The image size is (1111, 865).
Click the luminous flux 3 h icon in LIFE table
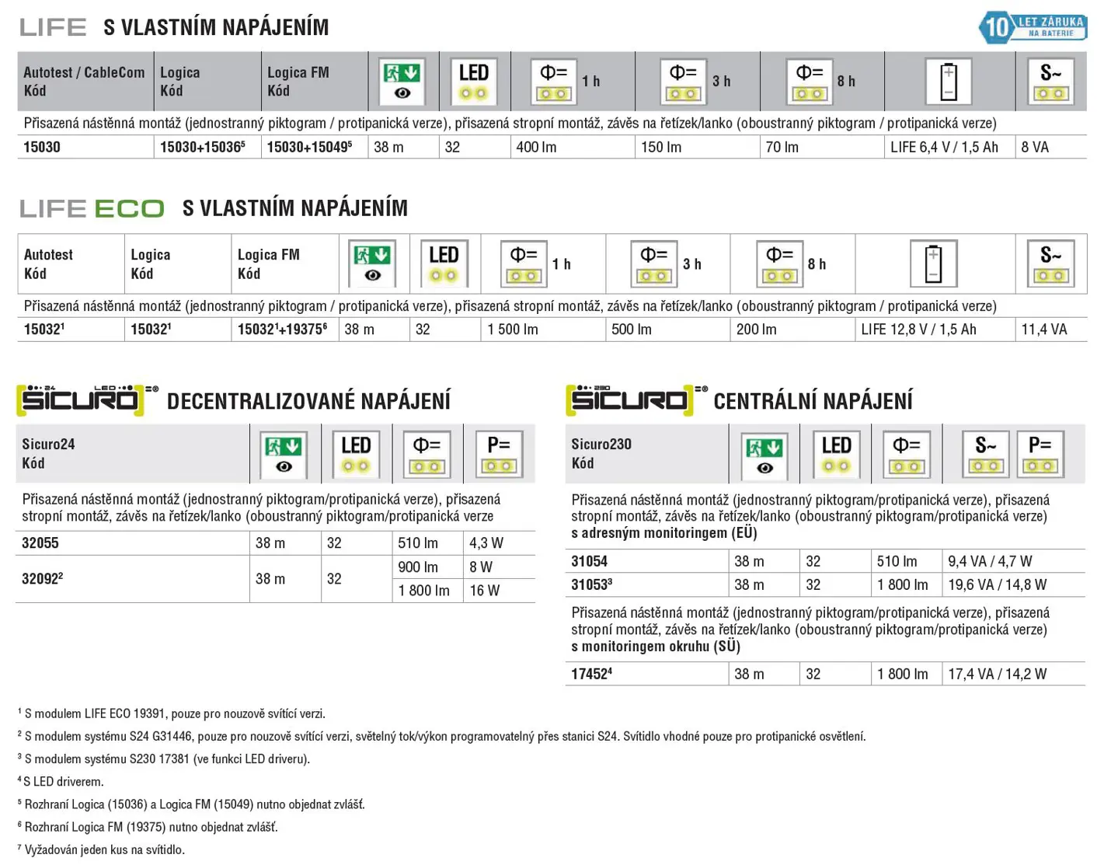pos(684,82)
